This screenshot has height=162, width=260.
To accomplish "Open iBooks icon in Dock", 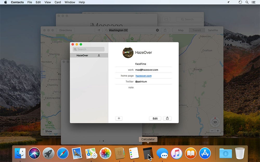I will pos(191,153).
